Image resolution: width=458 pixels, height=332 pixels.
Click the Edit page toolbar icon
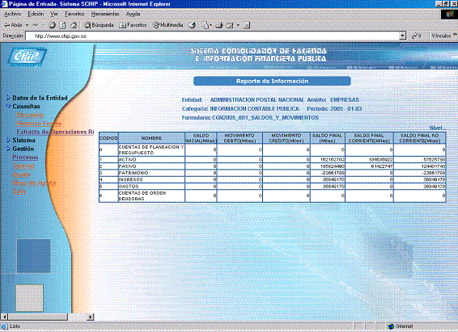pos(230,25)
